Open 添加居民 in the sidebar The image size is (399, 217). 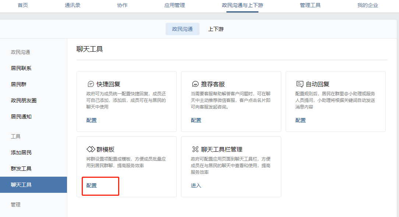click(x=21, y=152)
